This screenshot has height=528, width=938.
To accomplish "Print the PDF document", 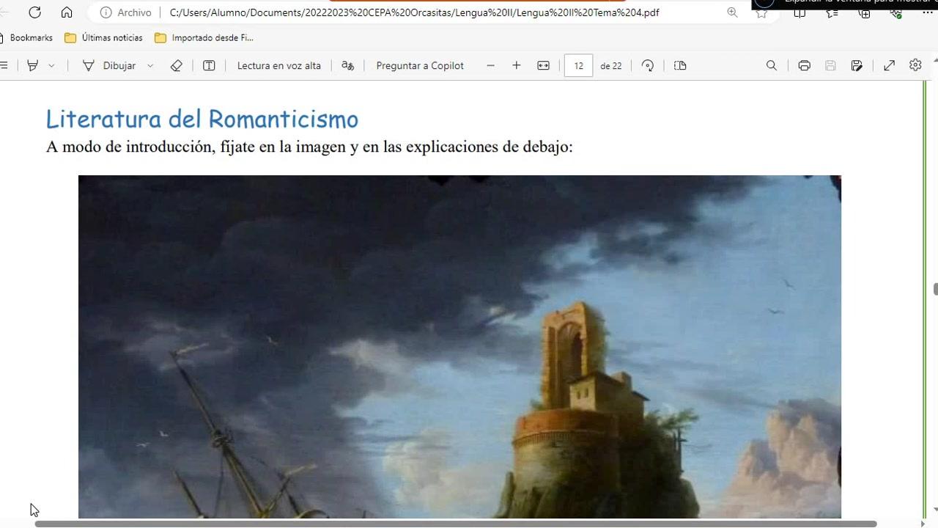I will (x=805, y=65).
